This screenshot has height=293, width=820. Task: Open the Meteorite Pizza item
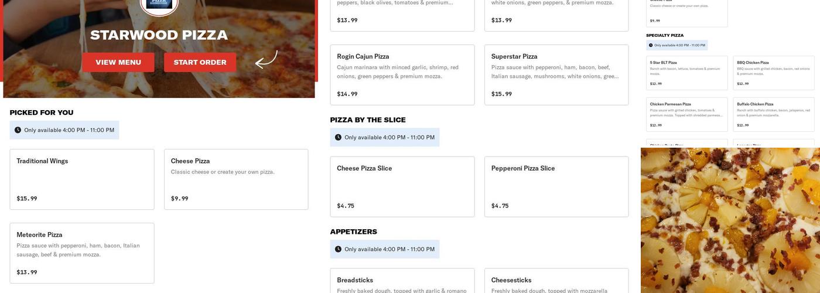click(82, 253)
